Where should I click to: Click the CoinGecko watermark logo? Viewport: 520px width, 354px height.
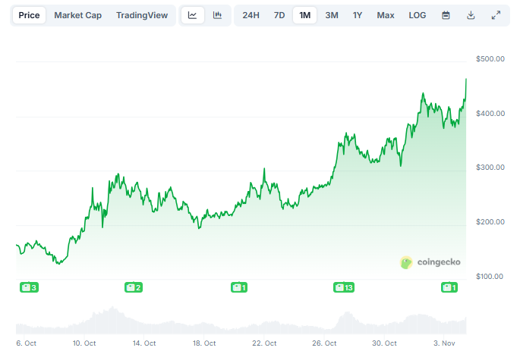pos(430,262)
